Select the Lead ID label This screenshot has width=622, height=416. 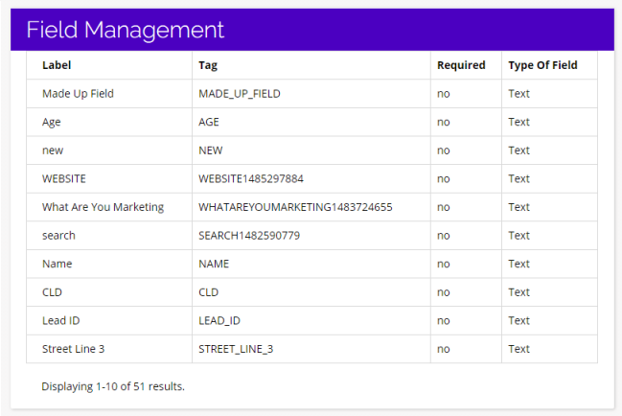coord(61,320)
